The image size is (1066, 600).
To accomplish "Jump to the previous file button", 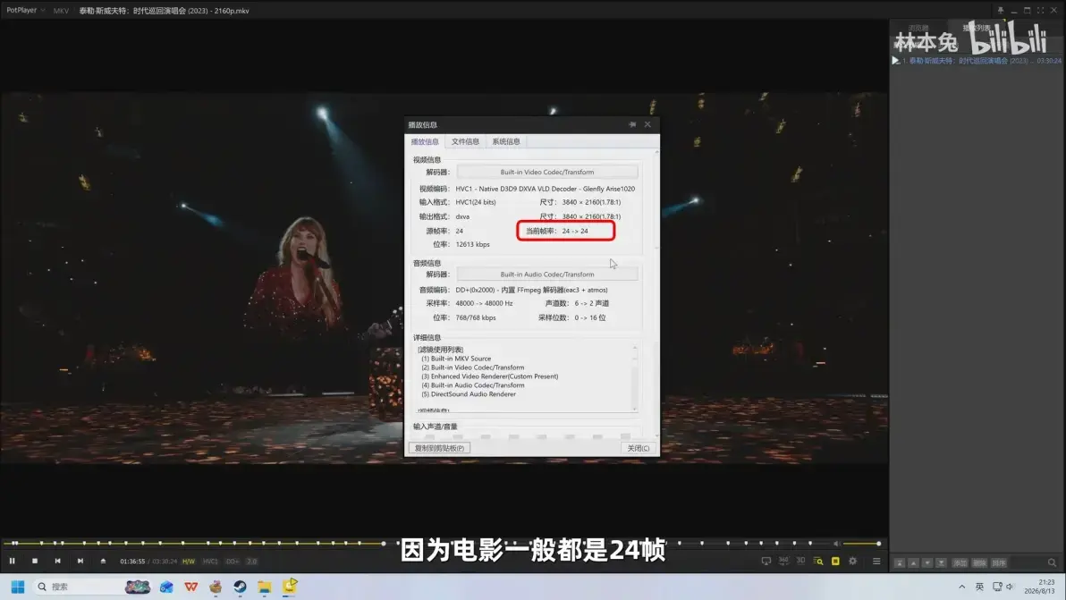I will (x=58, y=562).
